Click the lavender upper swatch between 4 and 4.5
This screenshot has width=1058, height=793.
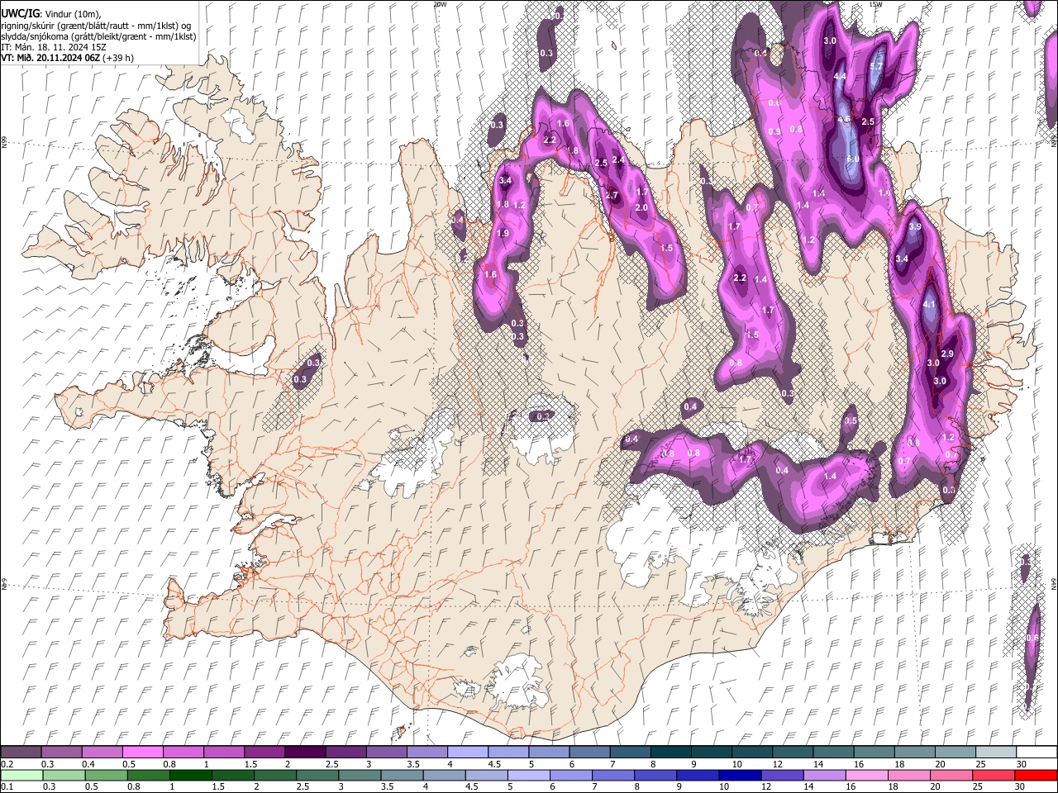click(468, 753)
